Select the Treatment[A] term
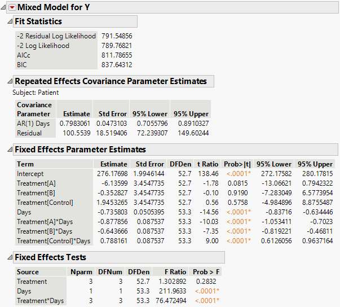 tap(36, 183)
